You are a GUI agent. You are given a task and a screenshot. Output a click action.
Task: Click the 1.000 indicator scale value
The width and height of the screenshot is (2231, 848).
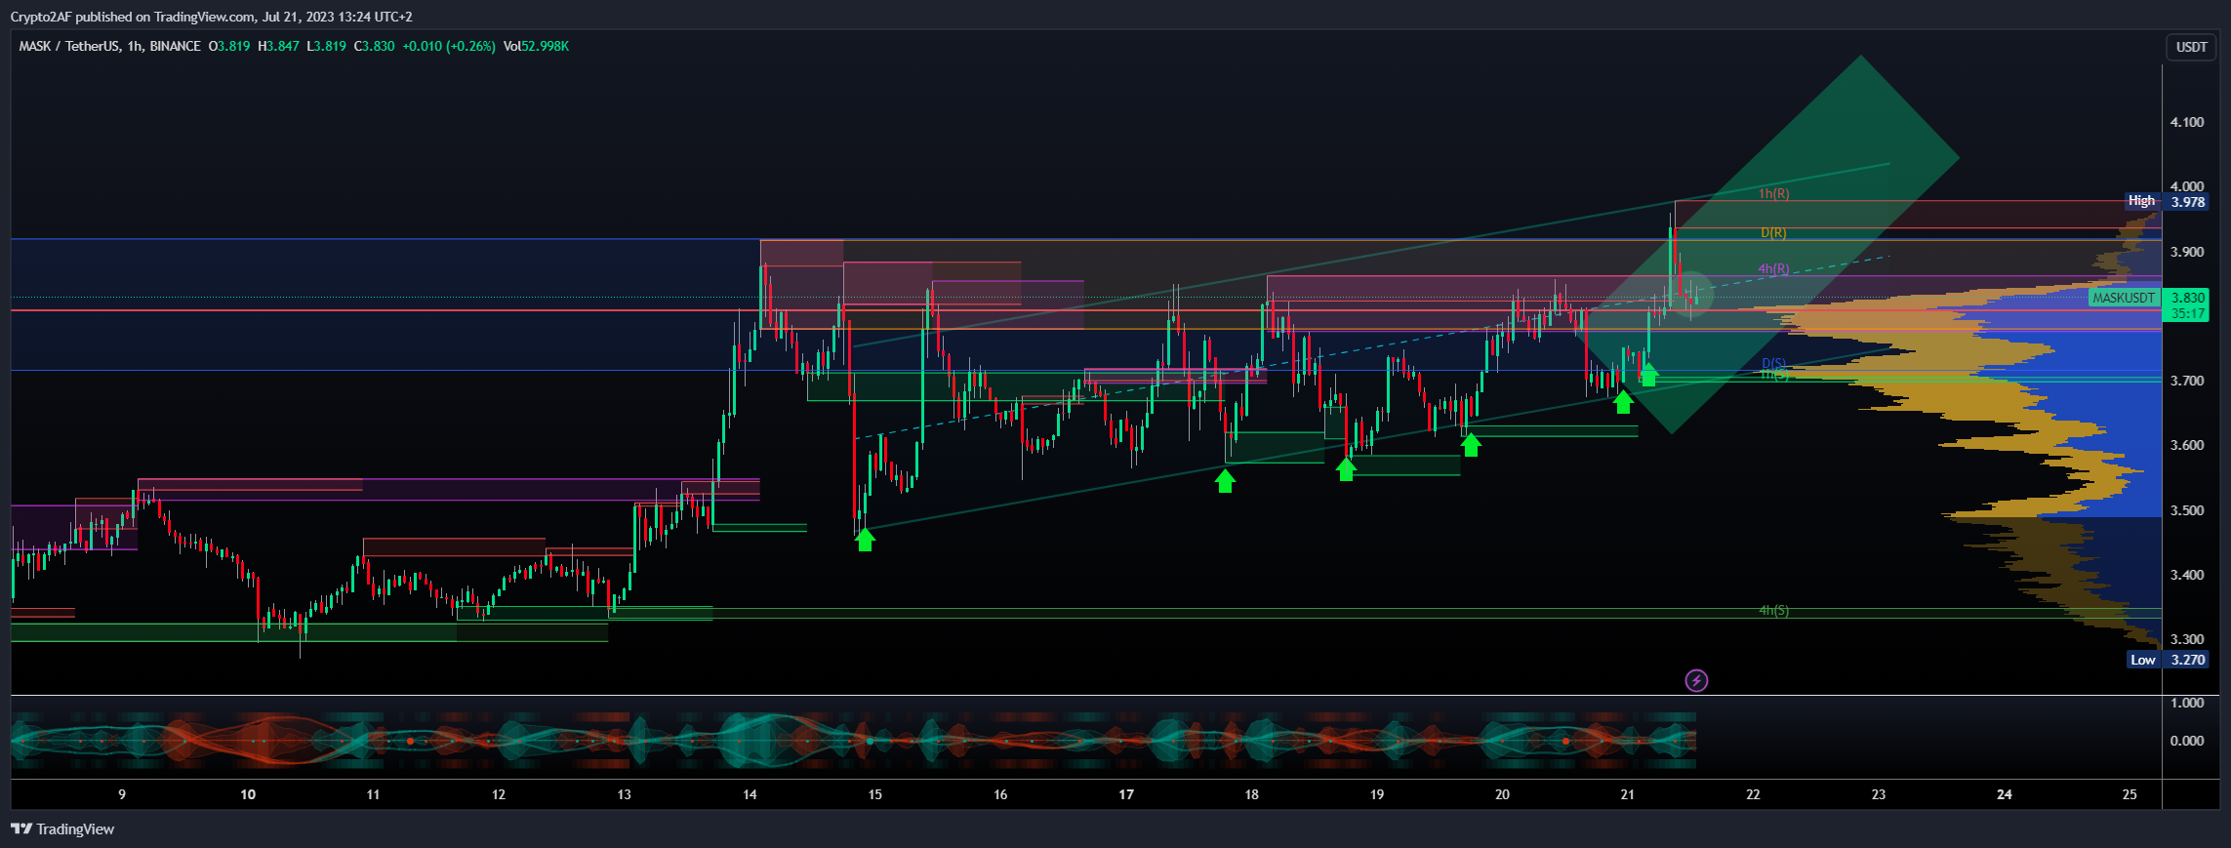(2187, 703)
